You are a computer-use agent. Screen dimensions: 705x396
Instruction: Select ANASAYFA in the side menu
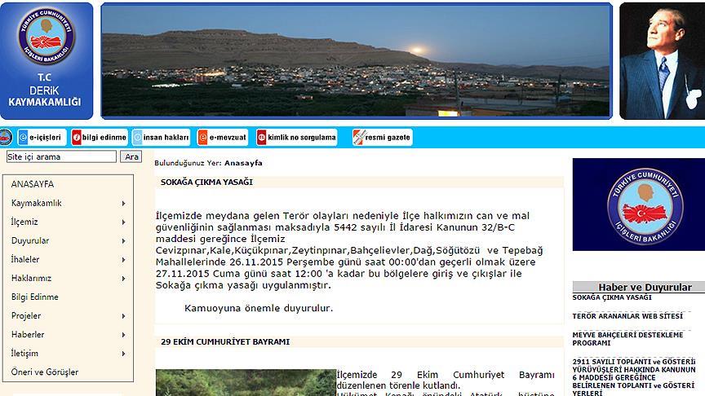[x=33, y=185]
